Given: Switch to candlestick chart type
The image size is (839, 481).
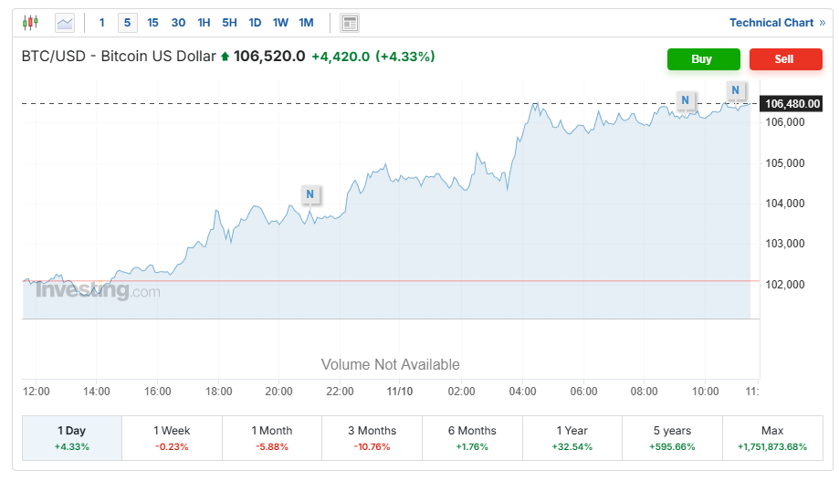Looking at the screenshot, I should pyautogui.click(x=31, y=23).
